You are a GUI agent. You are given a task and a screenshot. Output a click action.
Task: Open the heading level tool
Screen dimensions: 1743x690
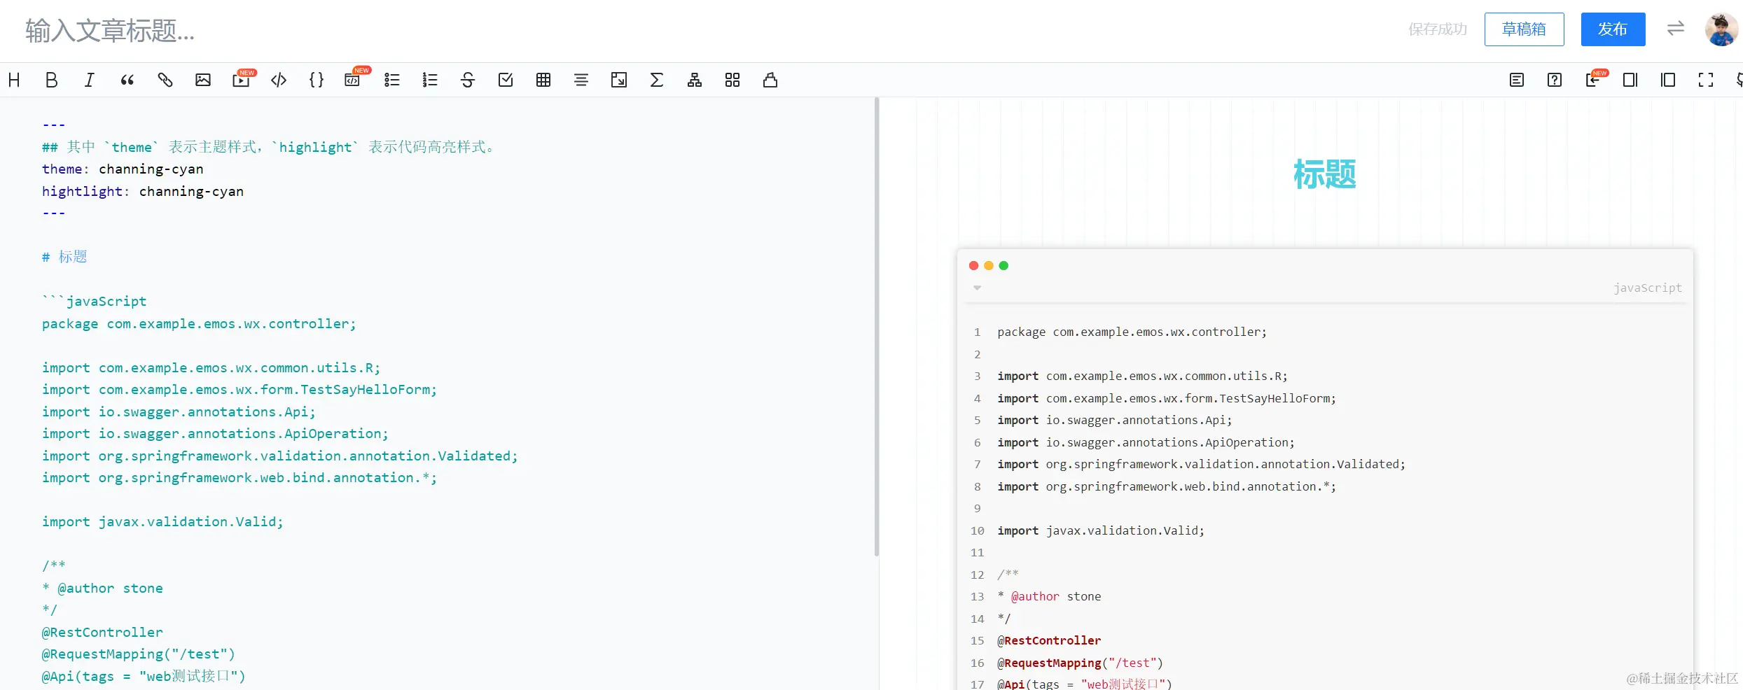tap(14, 80)
